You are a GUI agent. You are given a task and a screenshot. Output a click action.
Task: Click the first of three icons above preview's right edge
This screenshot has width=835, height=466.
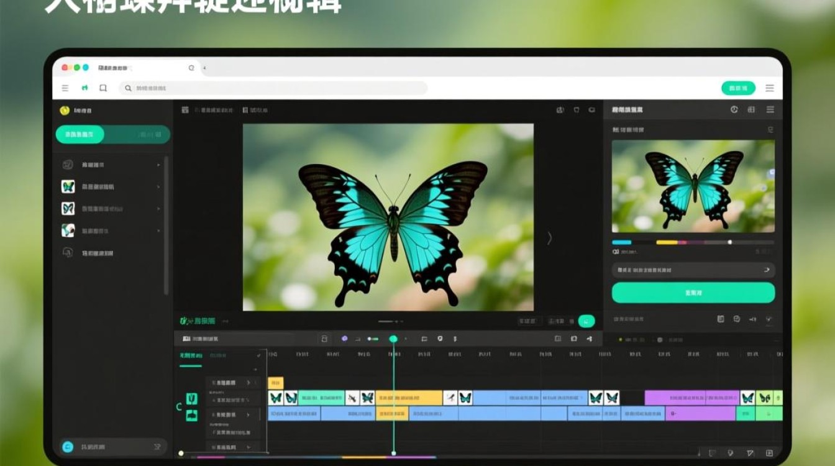coord(560,110)
